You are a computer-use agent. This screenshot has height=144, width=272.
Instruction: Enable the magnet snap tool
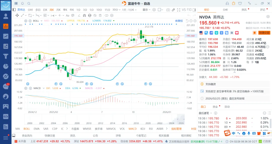[84, 15]
